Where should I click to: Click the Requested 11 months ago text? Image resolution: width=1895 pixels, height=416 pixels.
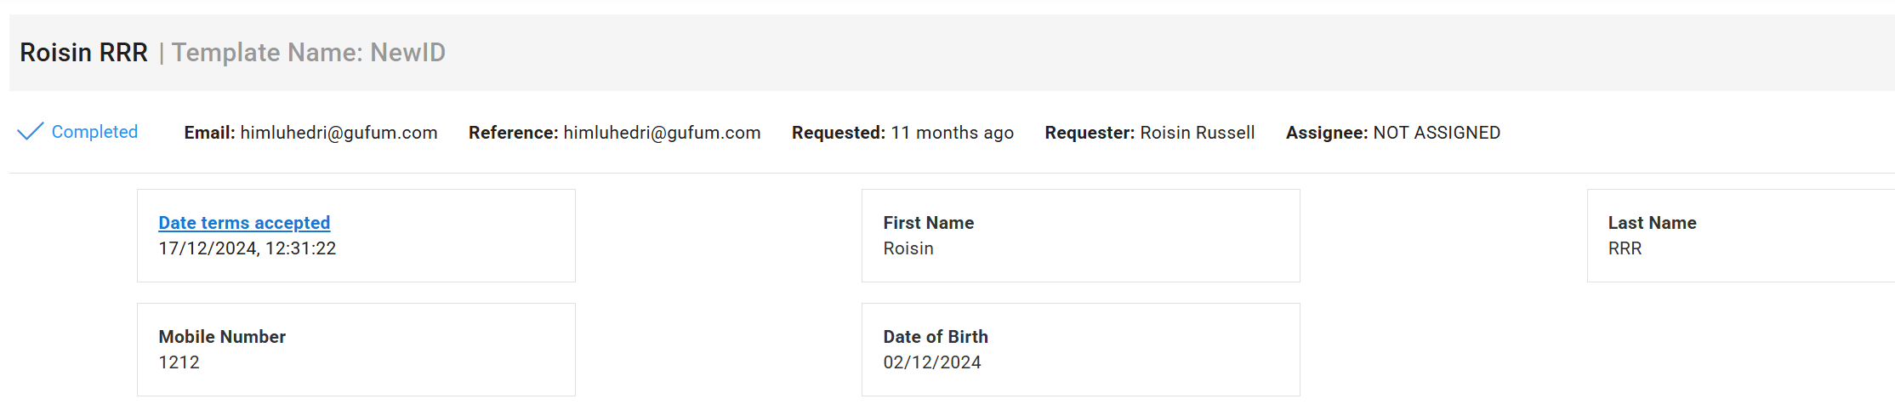tap(952, 133)
